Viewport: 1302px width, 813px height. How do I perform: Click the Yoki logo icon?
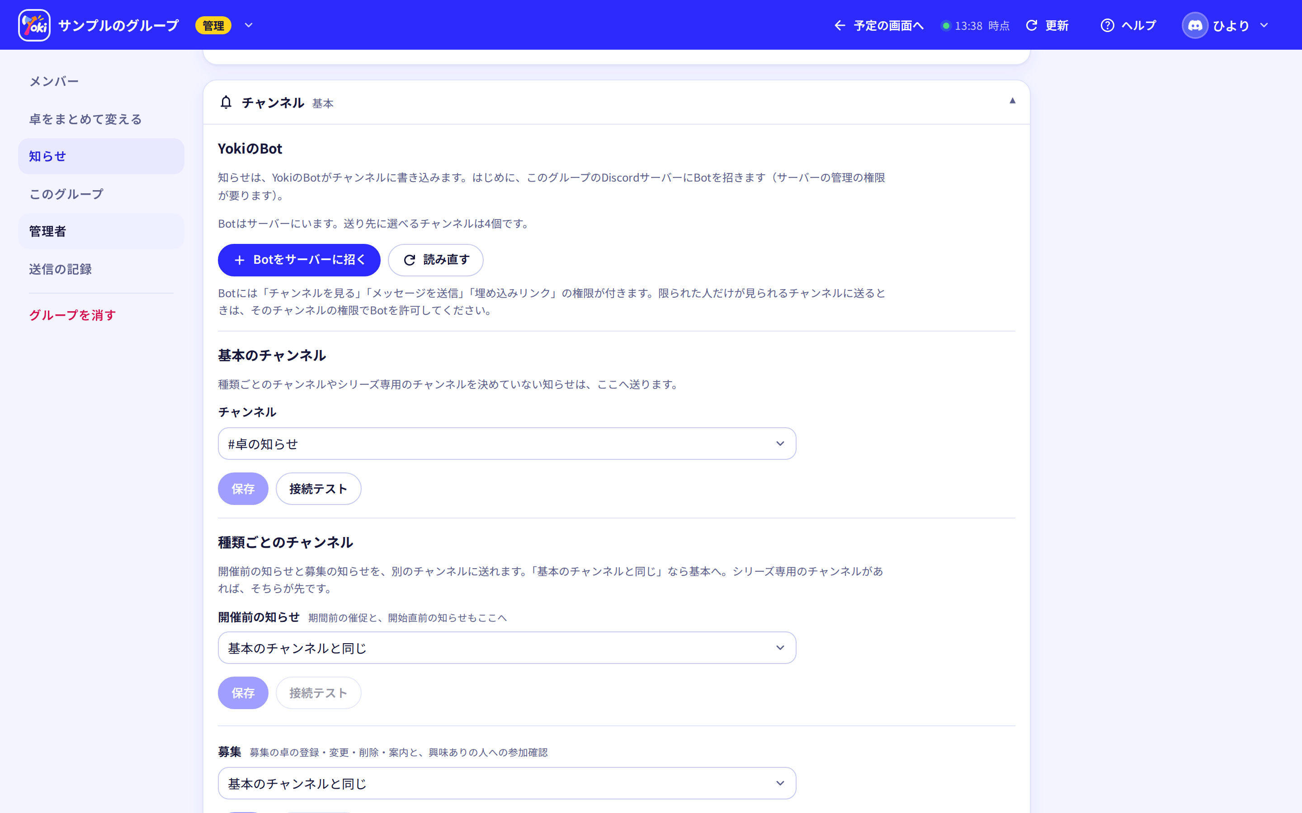(34, 25)
